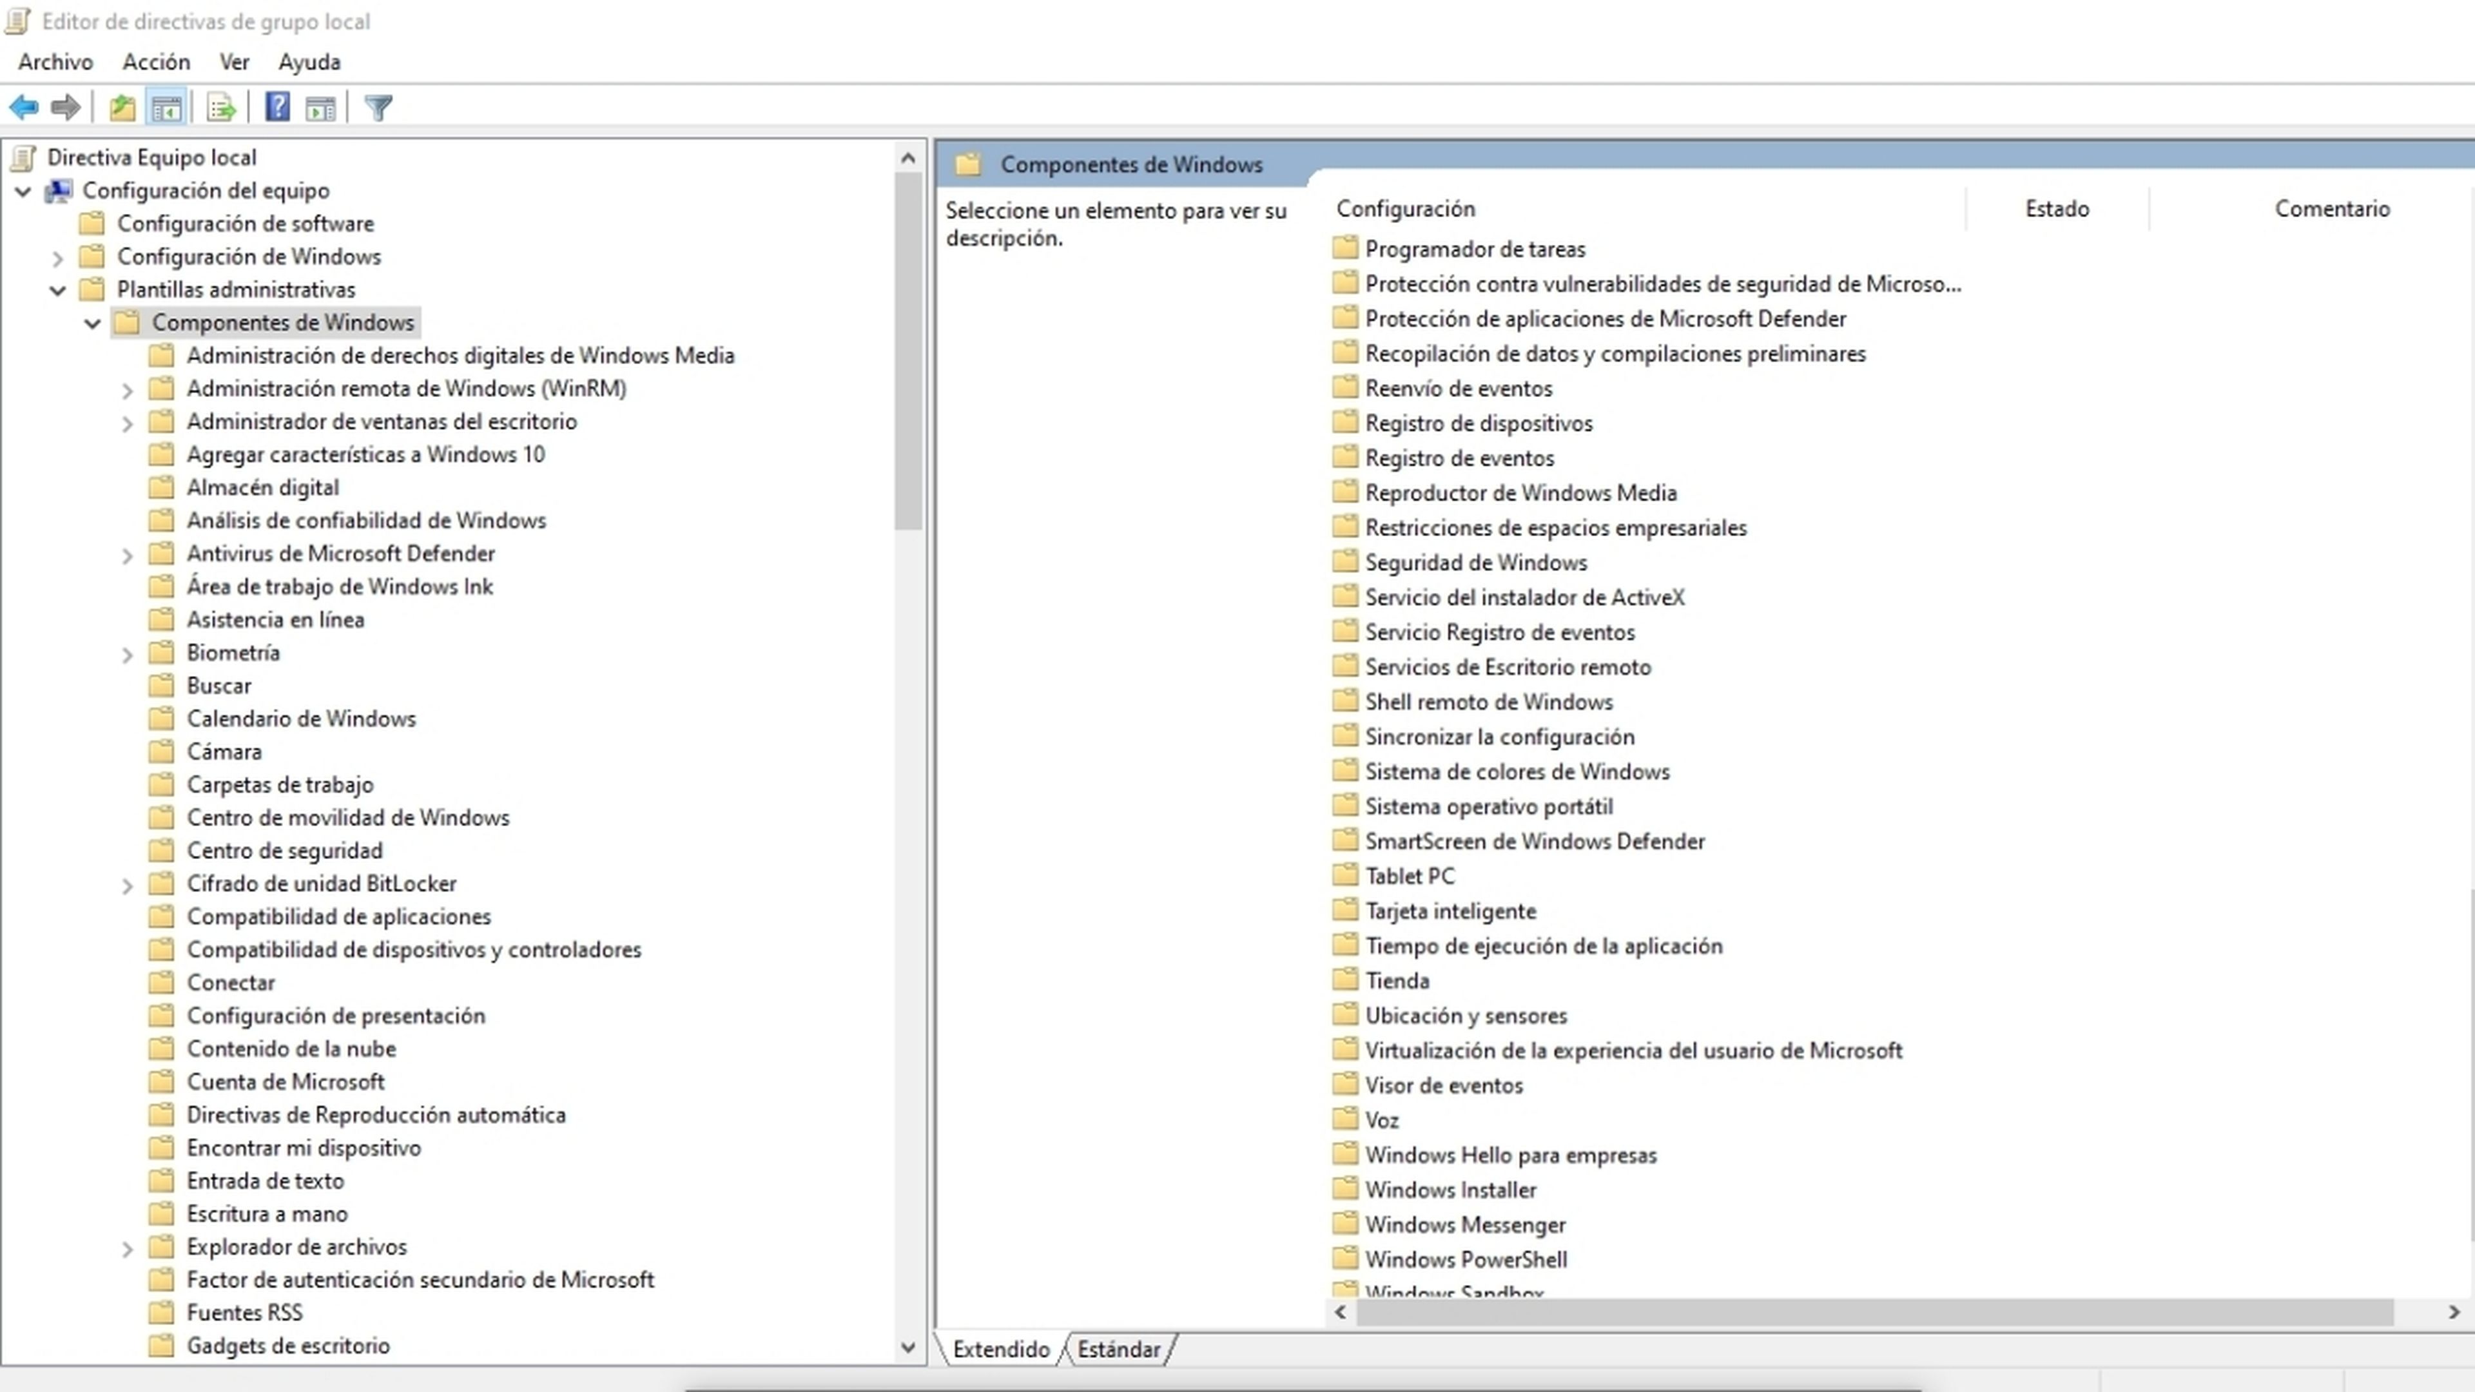Open the Ayuda menu

pos(309,61)
